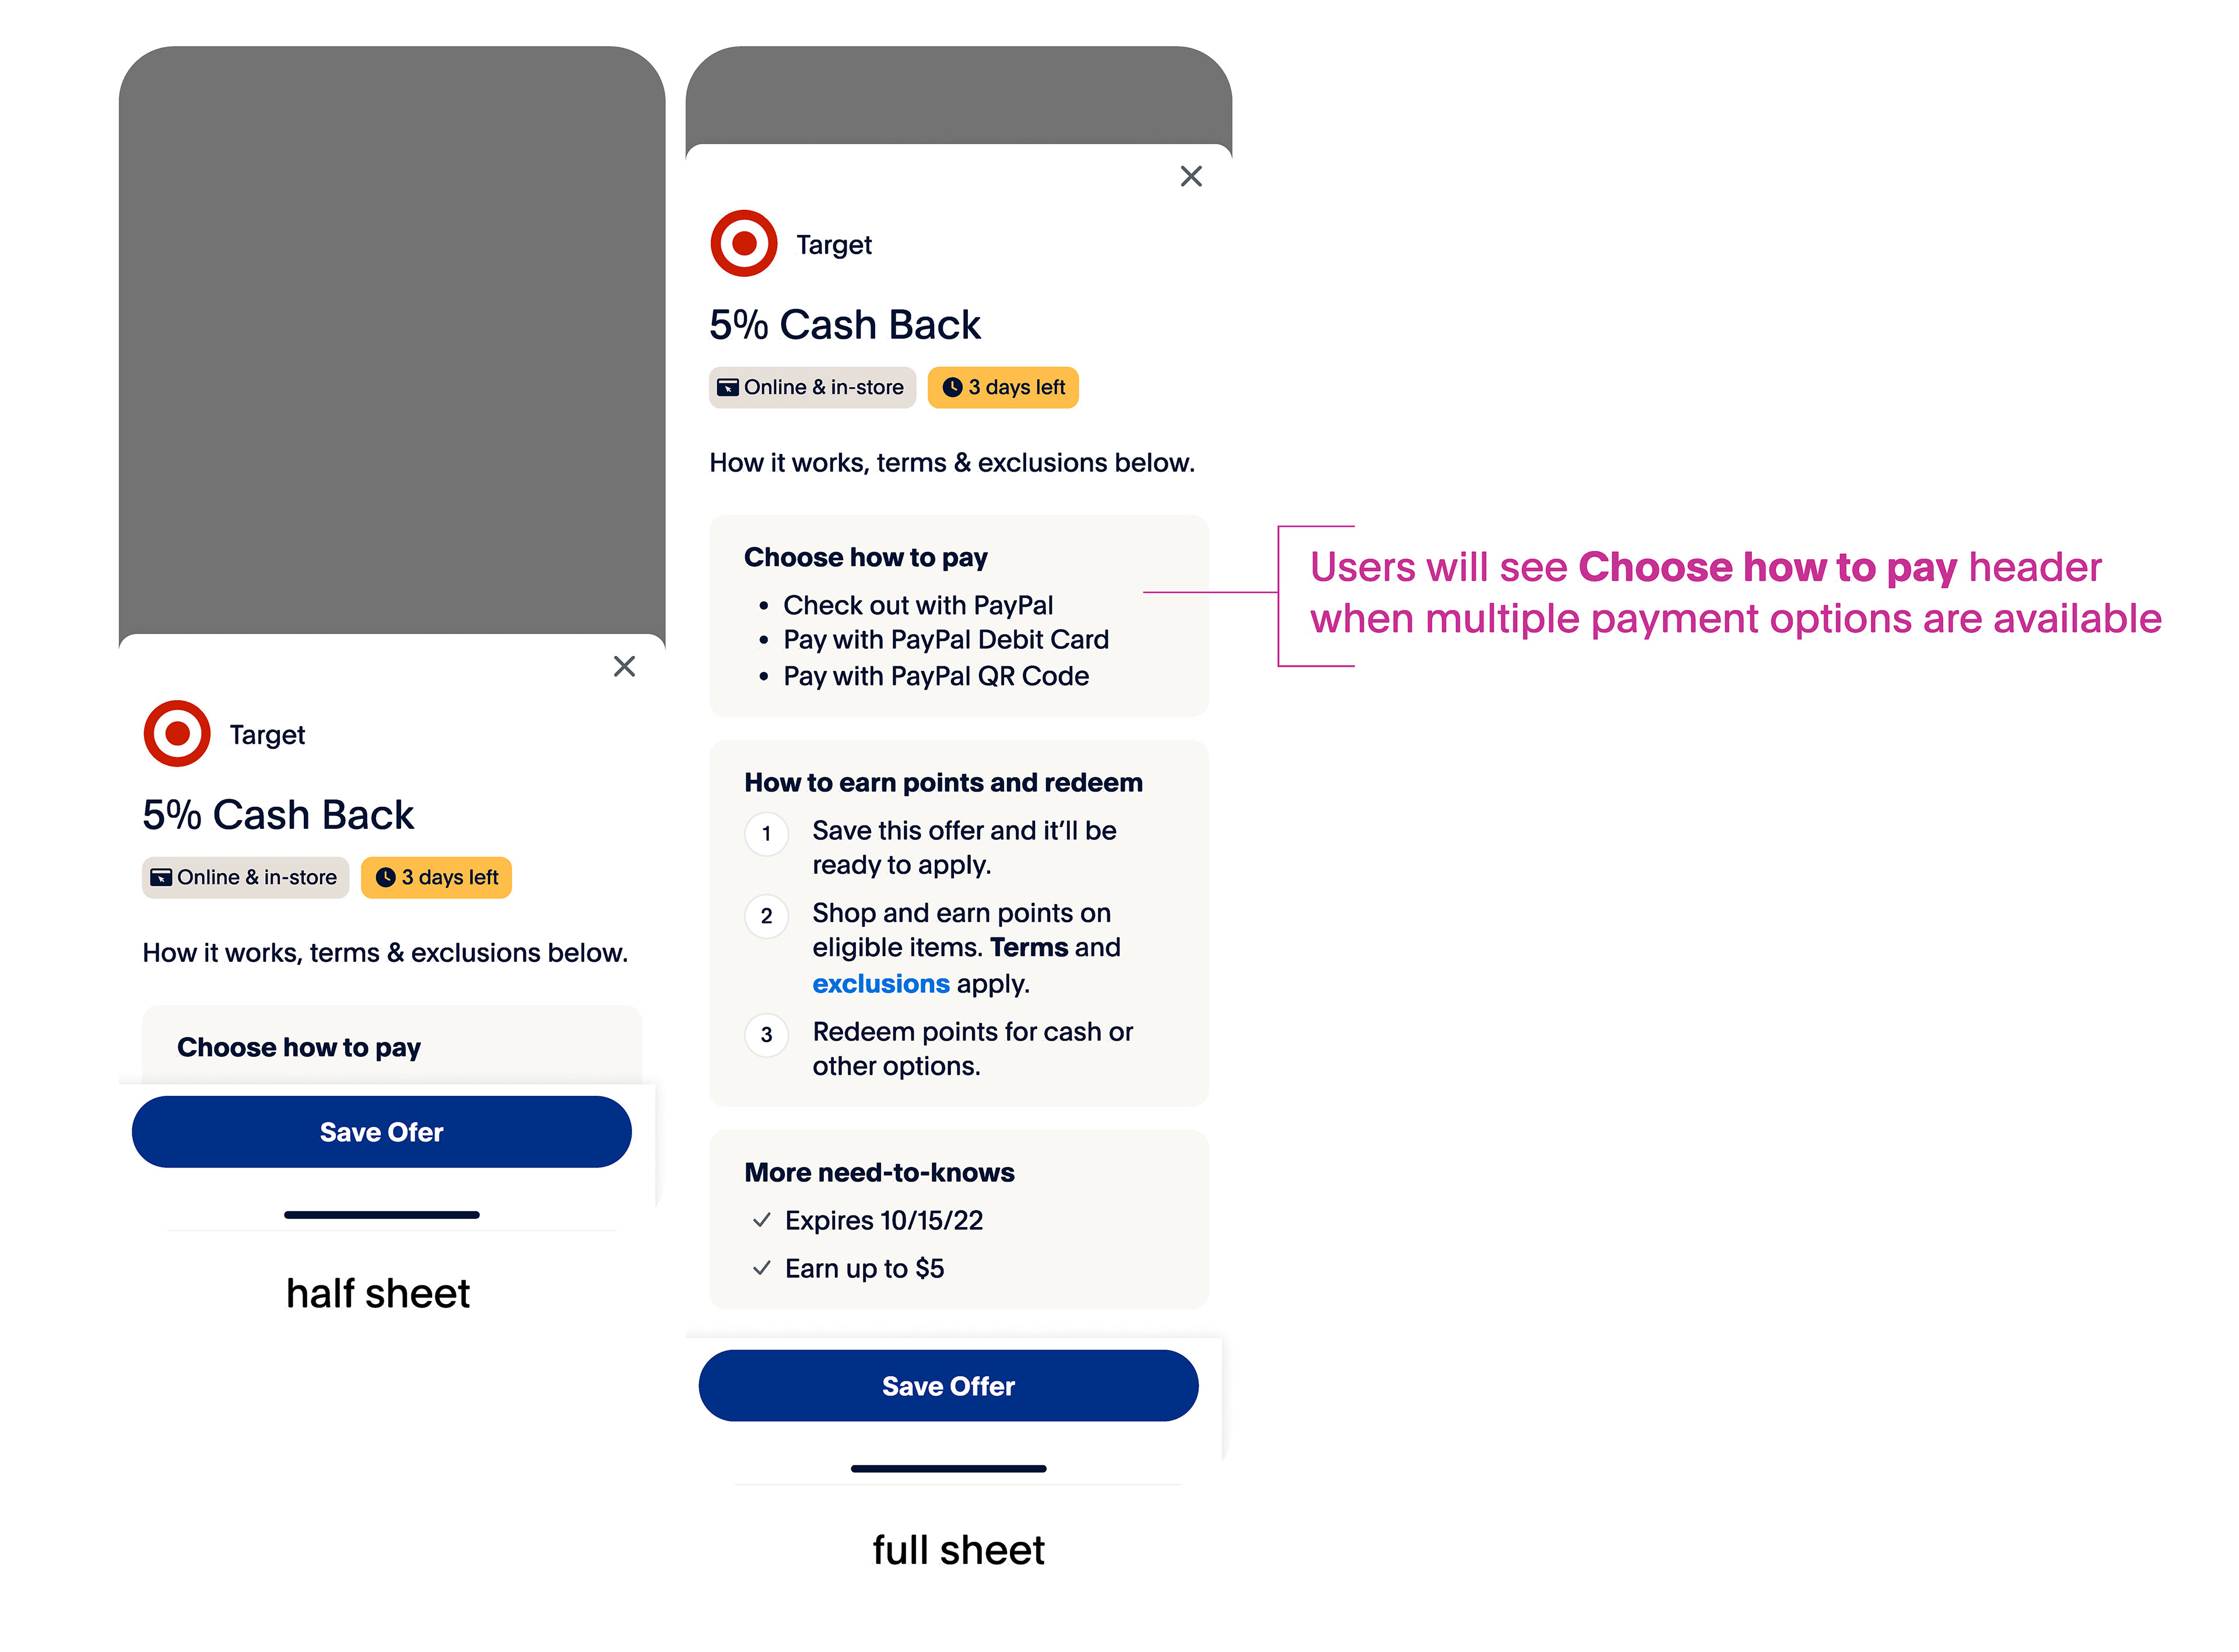
Task: Click checkmark beside Earn up to $5
Action: 762,1268
